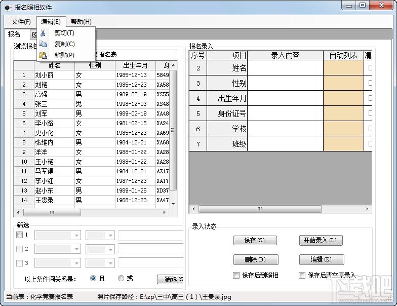This screenshot has width=397, height=306.
Task: Click the Paste clipboard icon
Action: 43,55
